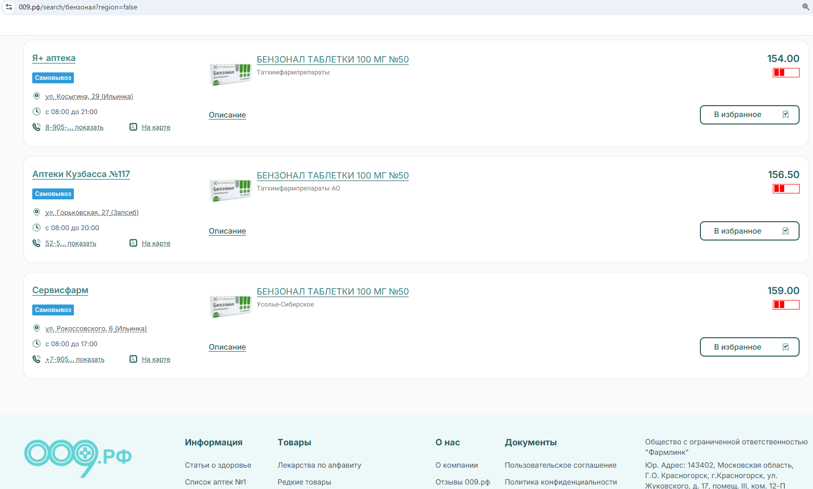This screenshot has height=489, width=813.
Task: Click the browser zoom magnifier icon
Action: click(806, 7)
